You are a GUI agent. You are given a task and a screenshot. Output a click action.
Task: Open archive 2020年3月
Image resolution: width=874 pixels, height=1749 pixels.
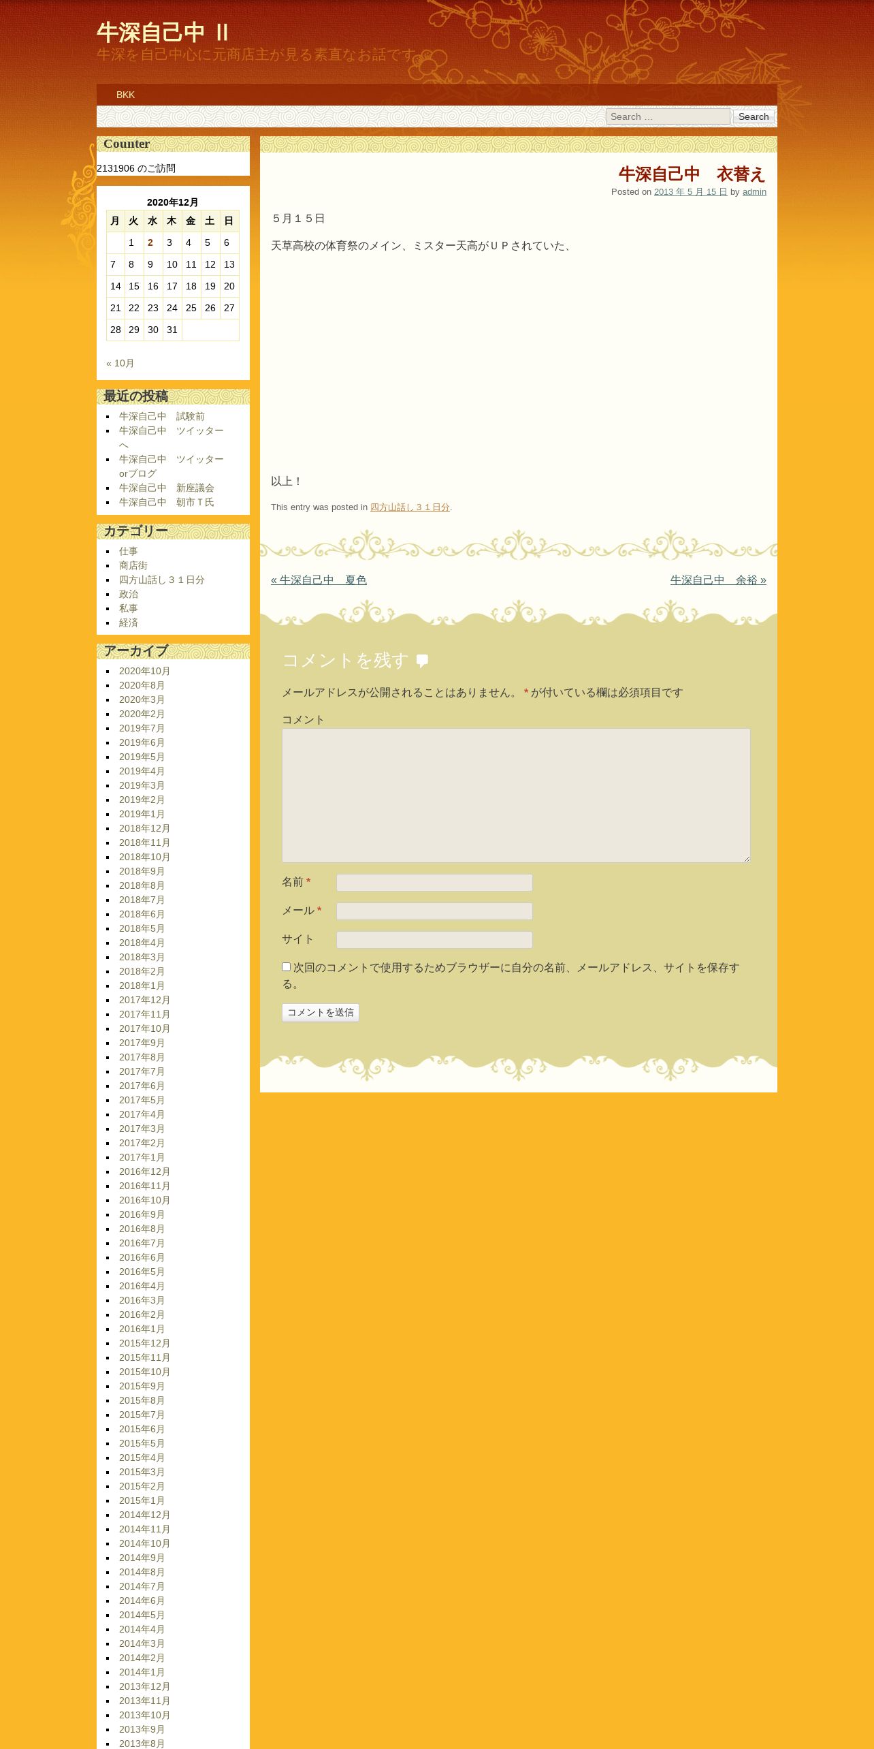(142, 699)
